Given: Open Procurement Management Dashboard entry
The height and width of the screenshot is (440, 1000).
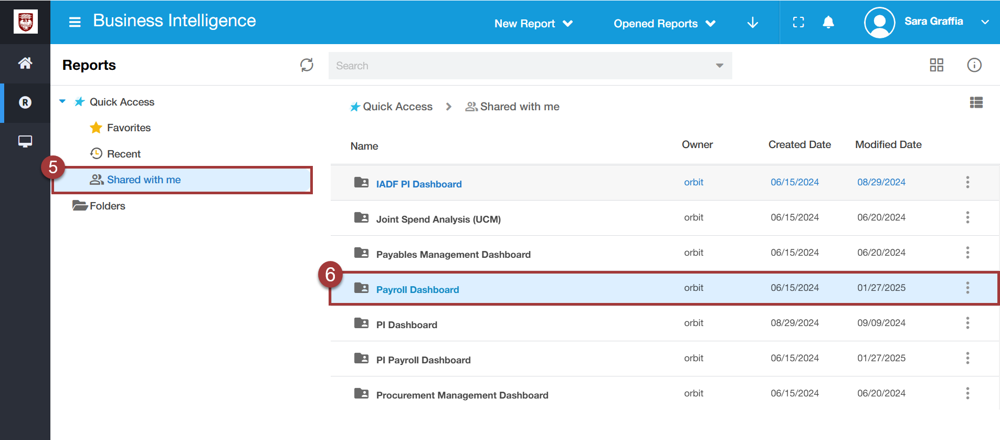Looking at the screenshot, I should (x=462, y=395).
